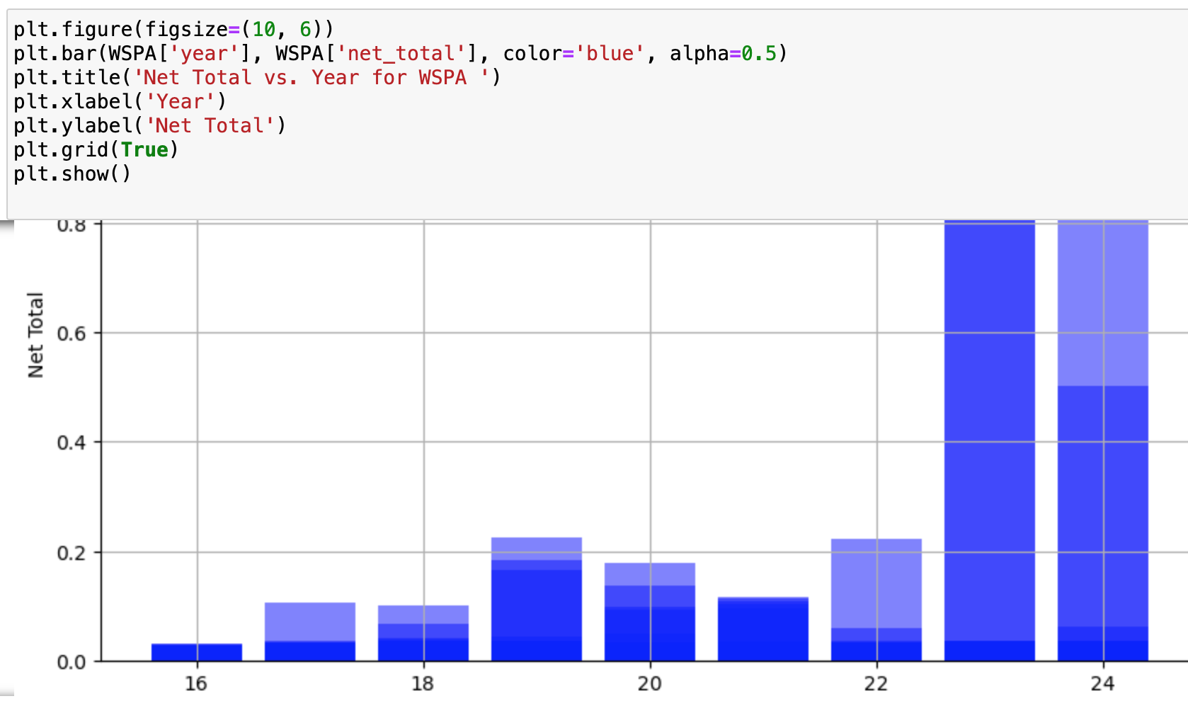
Task: Click the x-axis tick label 18
Action: (x=423, y=684)
